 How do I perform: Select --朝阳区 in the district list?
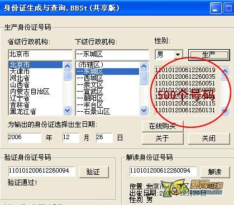[x=107, y=98]
